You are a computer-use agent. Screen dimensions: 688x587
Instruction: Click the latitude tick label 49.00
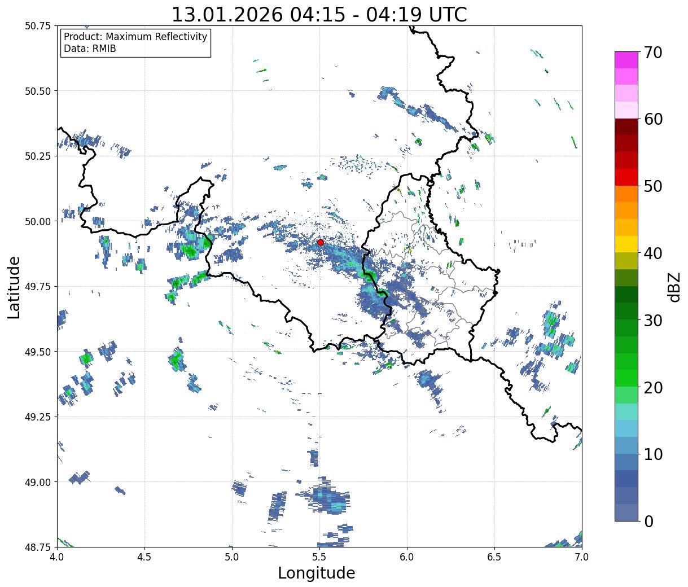tap(38, 482)
